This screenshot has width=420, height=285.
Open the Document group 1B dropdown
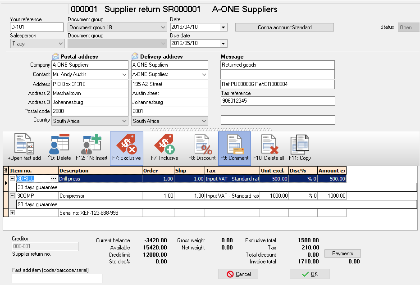pos(163,27)
